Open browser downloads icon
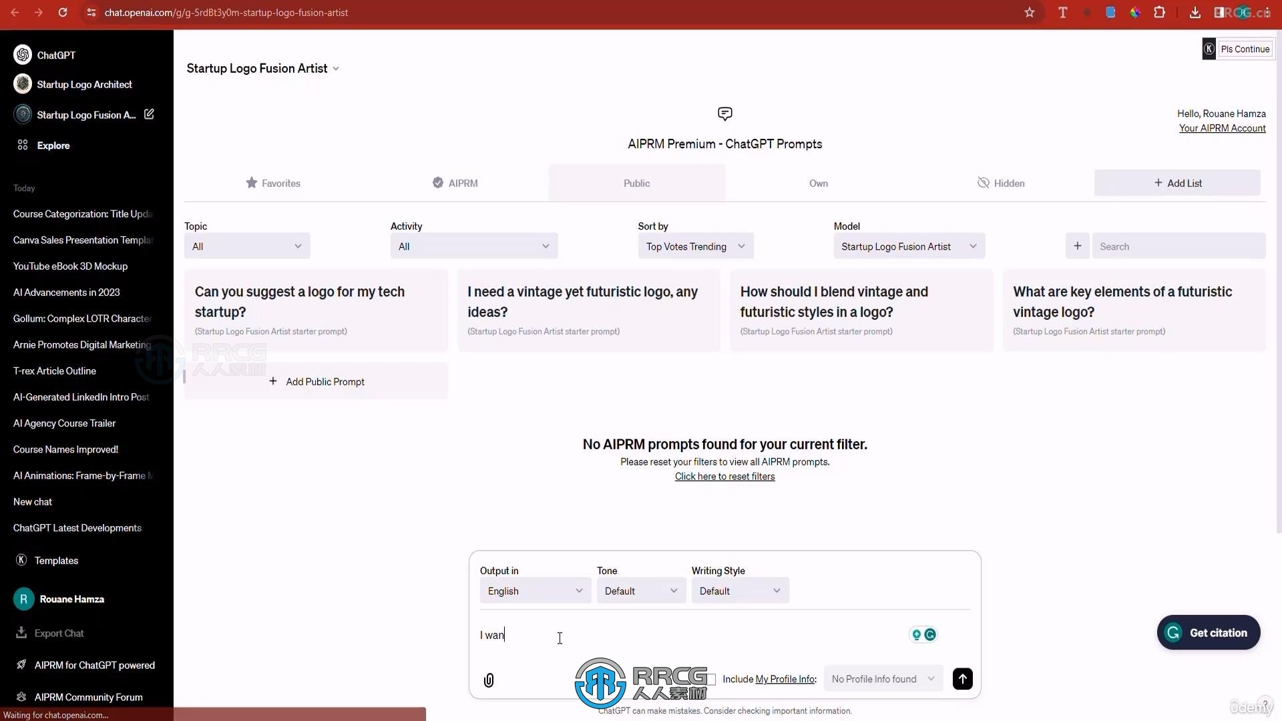 click(x=1195, y=13)
